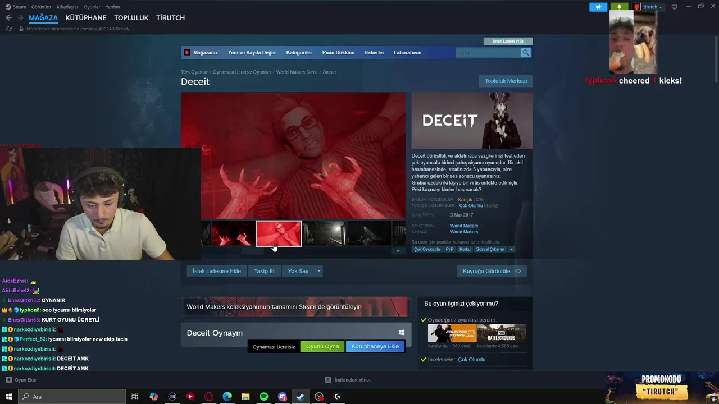Click the tirutch avatar icon
The image size is (719, 404).
coord(636,7)
